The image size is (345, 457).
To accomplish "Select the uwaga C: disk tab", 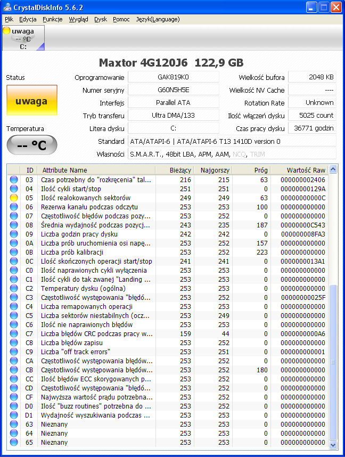I will (23, 38).
